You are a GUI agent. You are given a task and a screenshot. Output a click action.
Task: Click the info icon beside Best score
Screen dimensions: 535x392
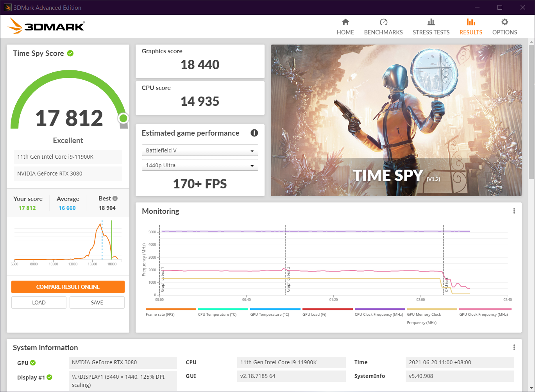pyautogui.click(x=115, y=199)
